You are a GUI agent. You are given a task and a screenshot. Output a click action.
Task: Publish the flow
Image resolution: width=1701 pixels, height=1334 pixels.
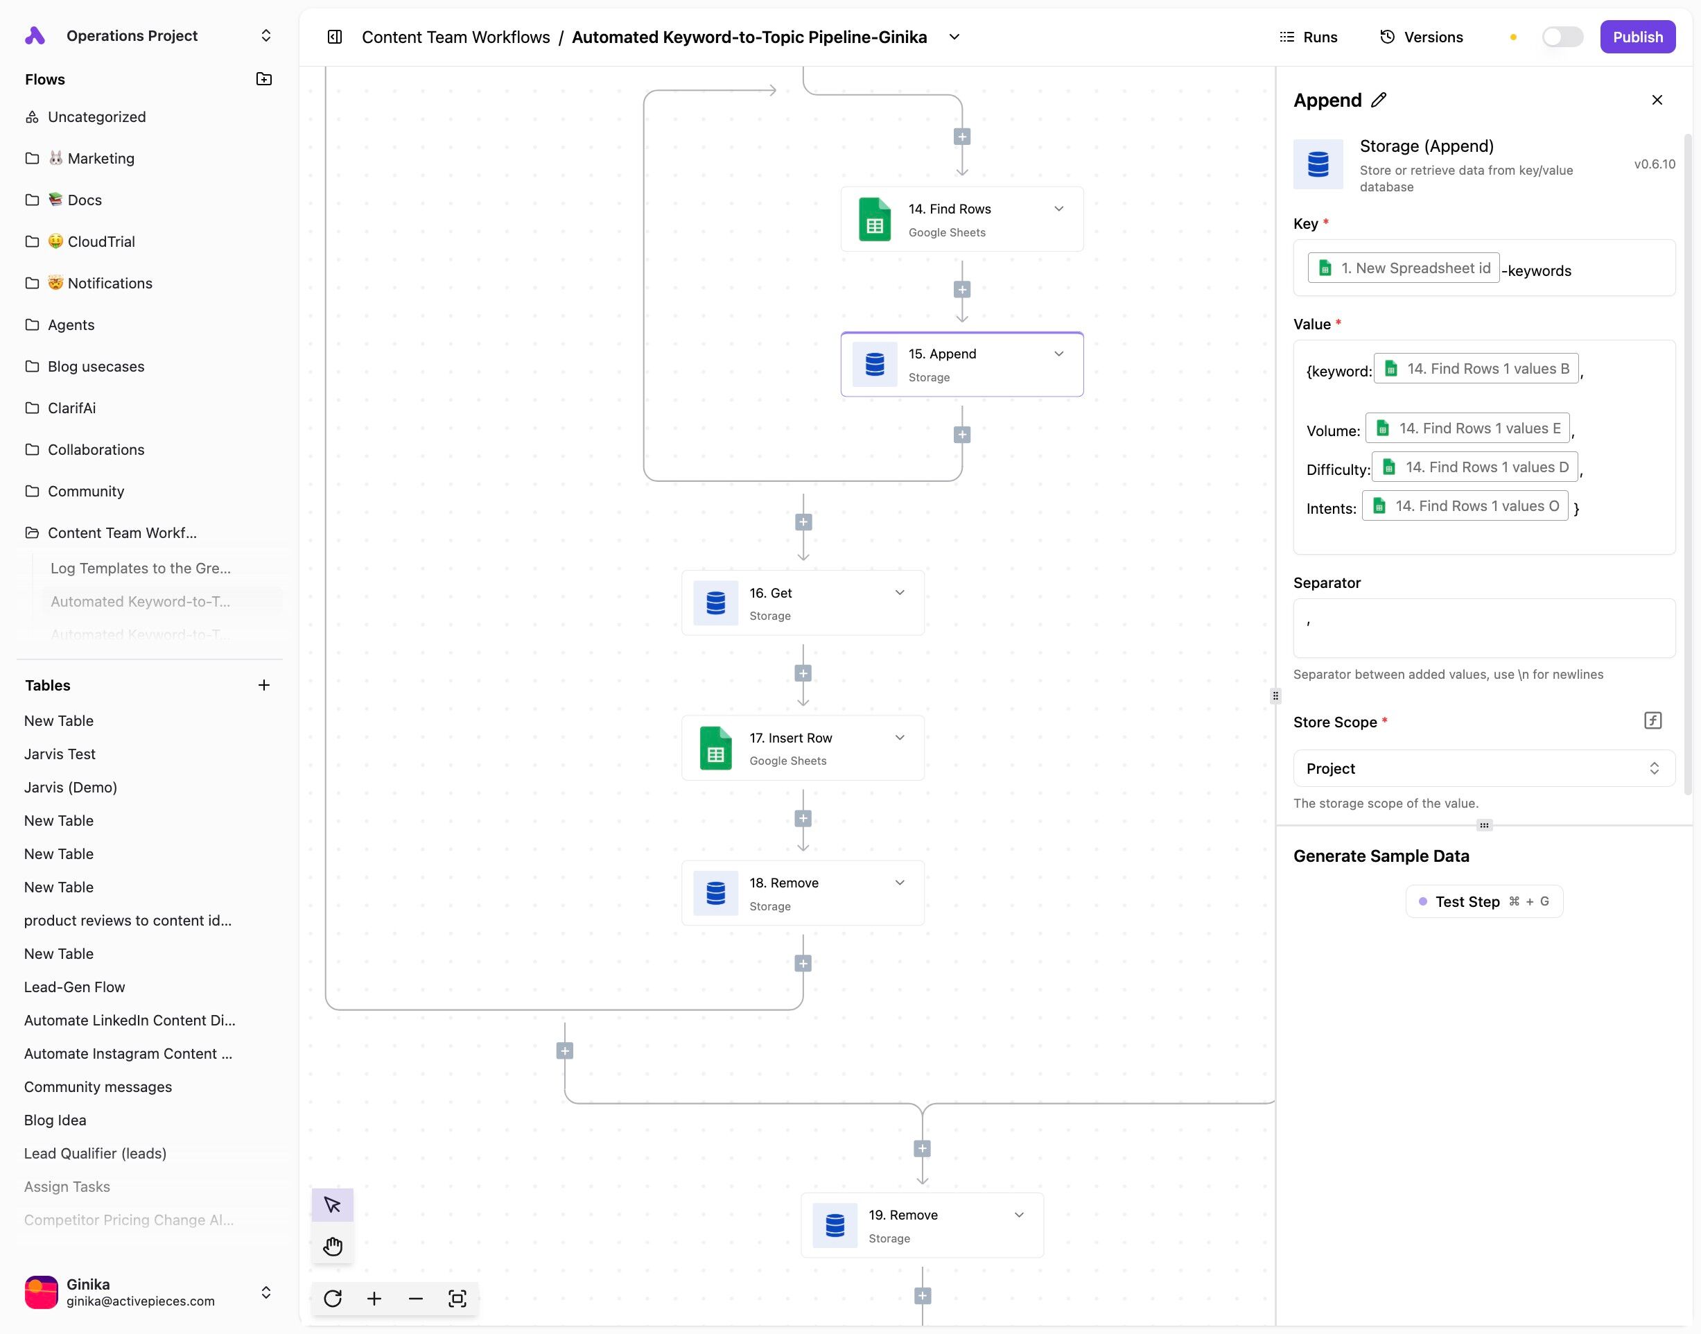point(1637,37)
